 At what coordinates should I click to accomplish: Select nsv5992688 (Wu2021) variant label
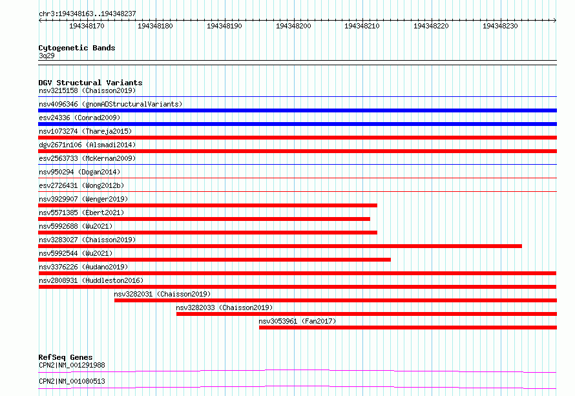coord(76,226)
